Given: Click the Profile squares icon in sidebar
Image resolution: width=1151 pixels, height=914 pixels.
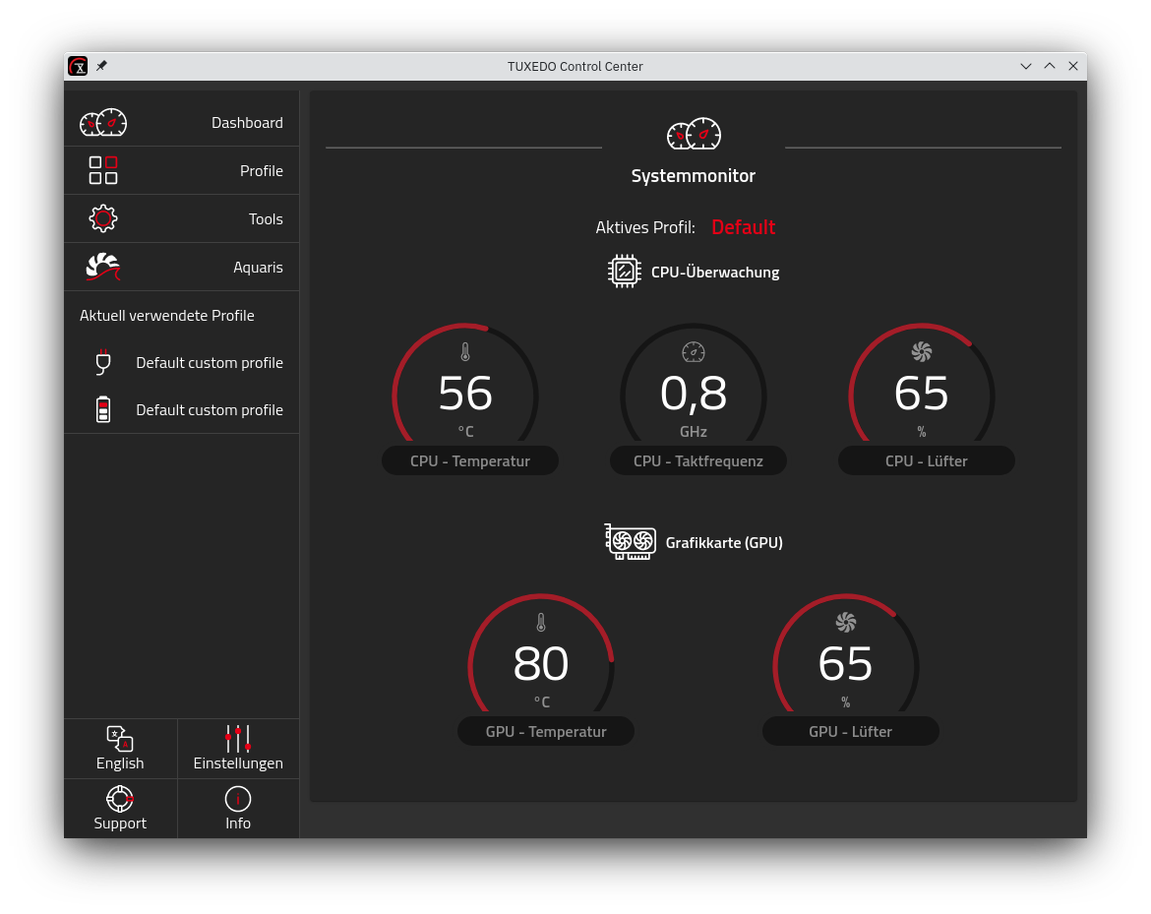Looking at the screenshot, I should point(103,170).
